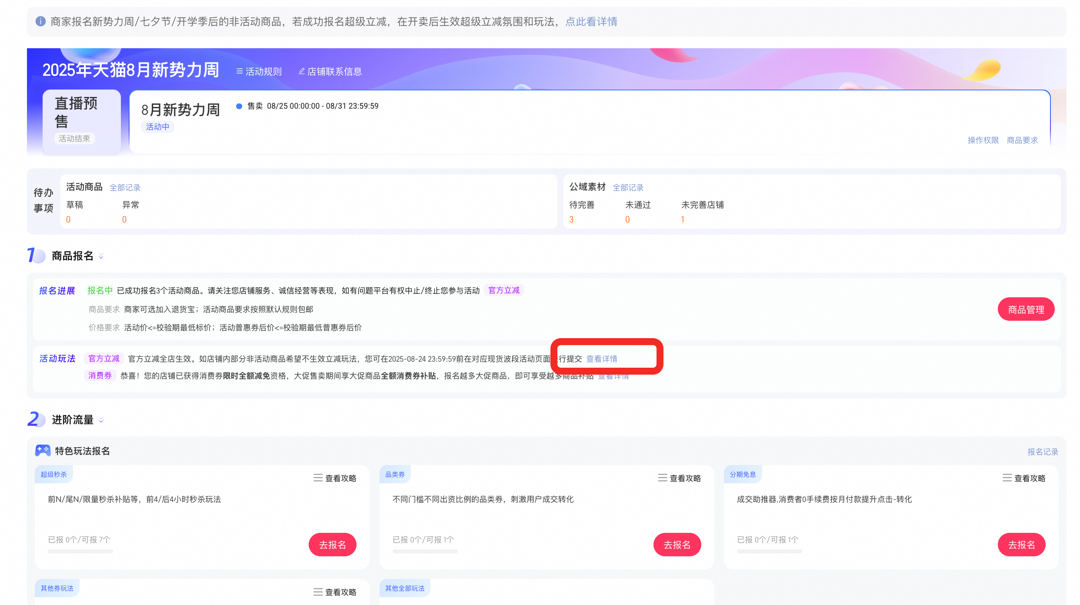Click the game controller icon by 特色玩法报名
The height and width of the screenshot is (605, 1080).
pos(43,451)
